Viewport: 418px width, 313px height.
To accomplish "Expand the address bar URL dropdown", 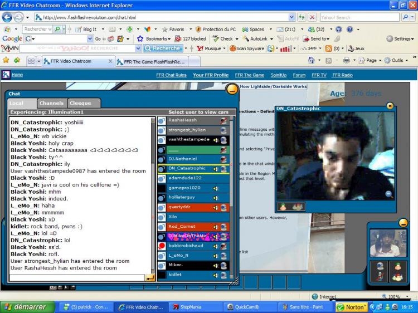I will [293, 17].
